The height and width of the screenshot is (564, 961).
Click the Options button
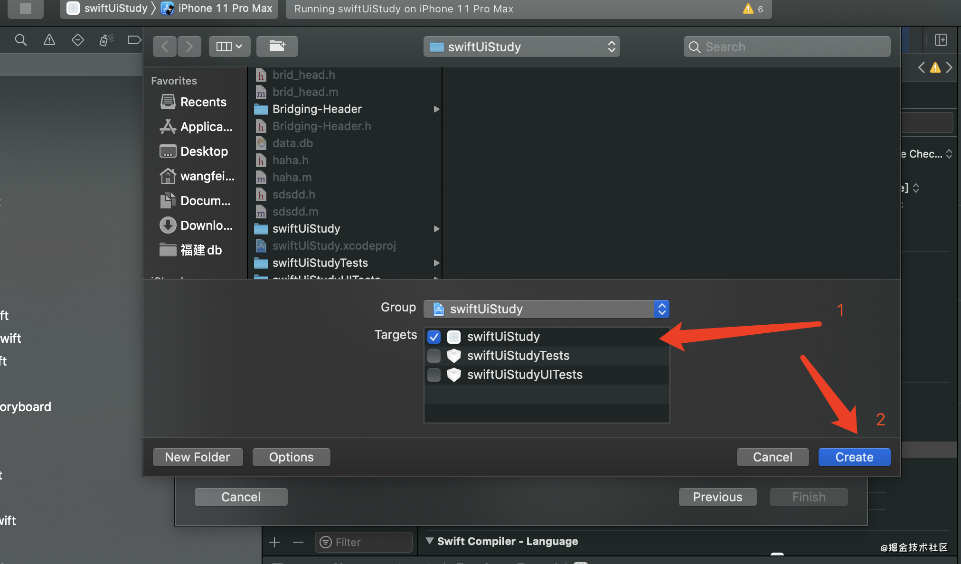pyautogui.click(x=291, y=457)
